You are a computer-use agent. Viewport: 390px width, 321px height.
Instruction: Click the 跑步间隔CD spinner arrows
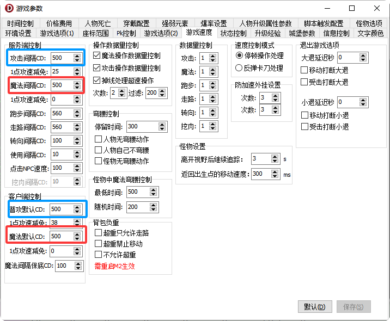coord(77,114)
